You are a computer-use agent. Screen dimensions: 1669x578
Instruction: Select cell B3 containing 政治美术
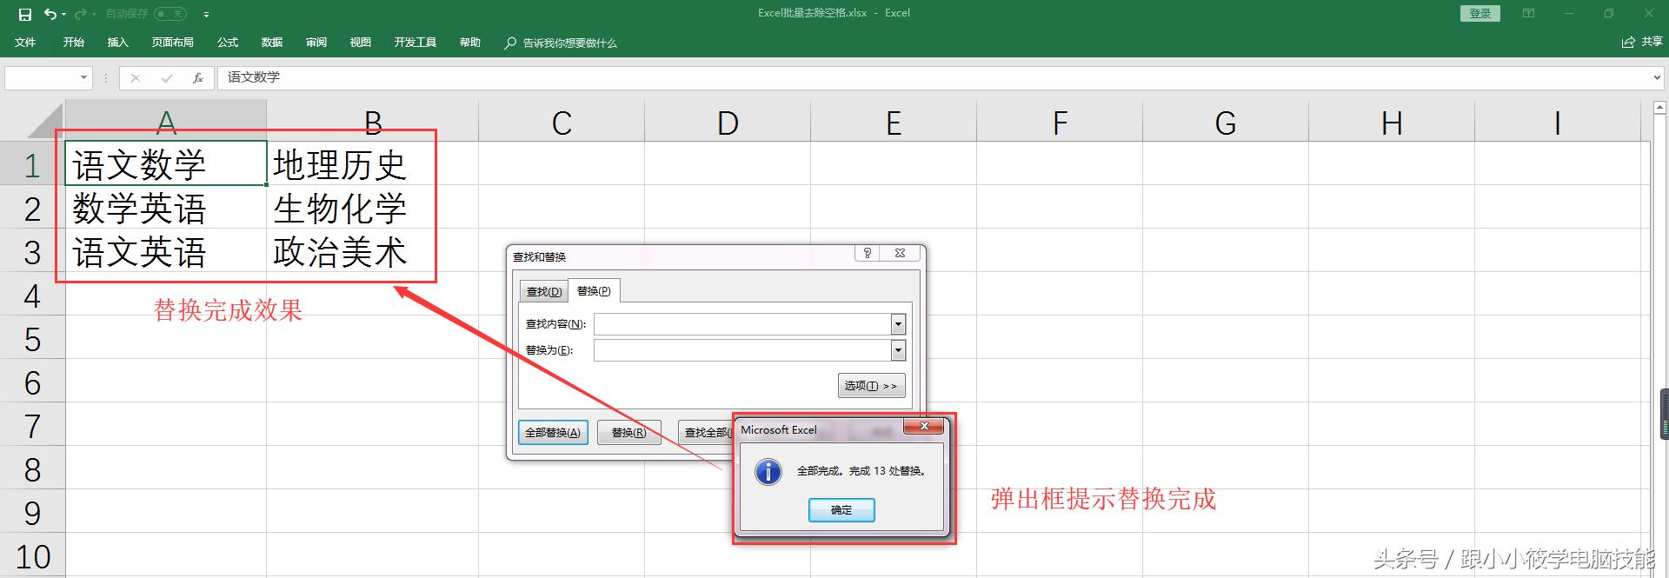pyautogui.click(x=372, y=251)
